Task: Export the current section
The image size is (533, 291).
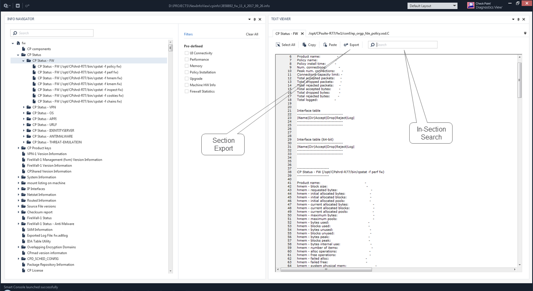Action: point(351,45)
